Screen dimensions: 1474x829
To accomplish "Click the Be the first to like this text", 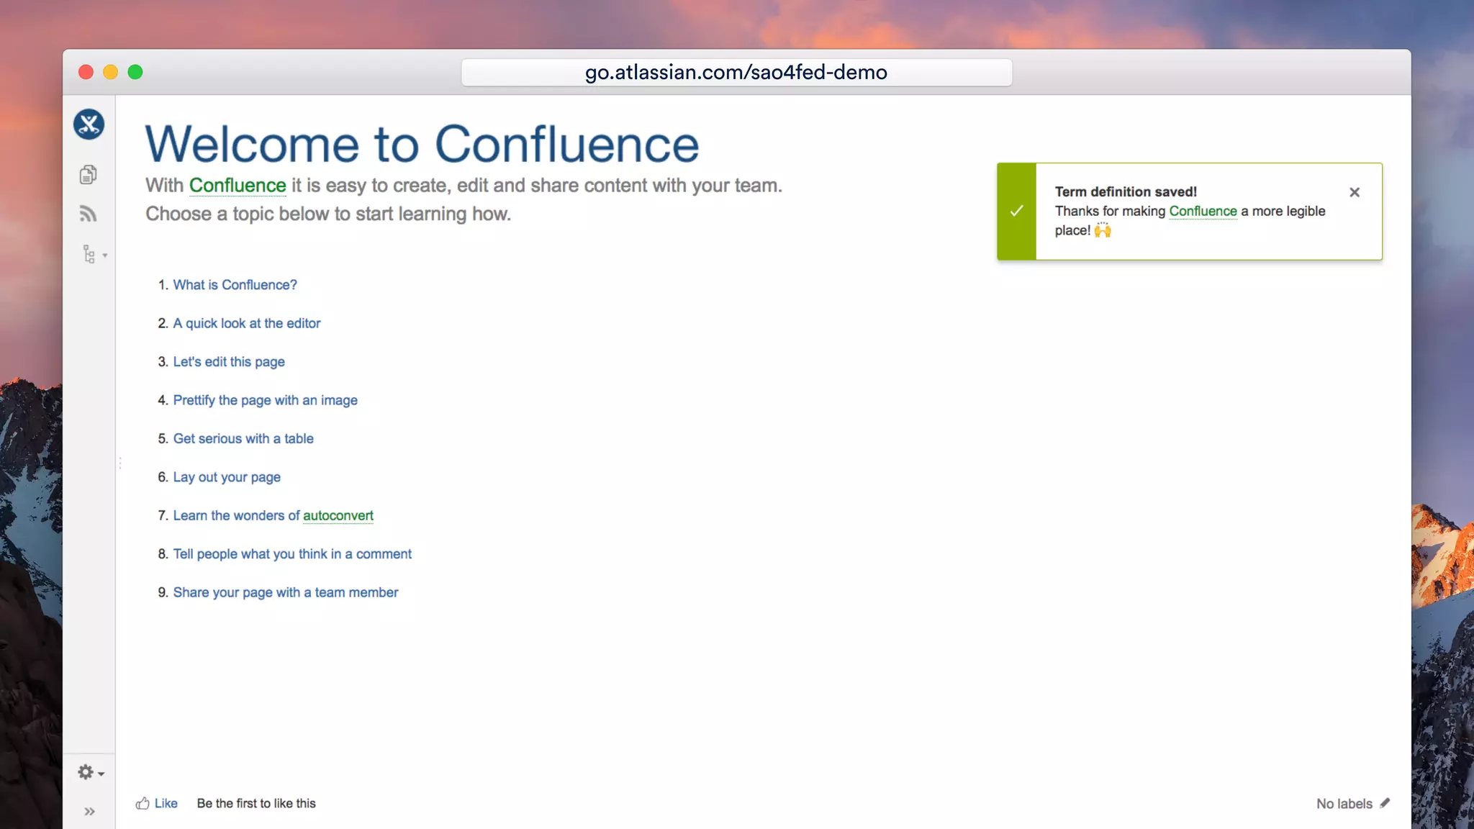I will pyautogui.click(x=256, y=803).
